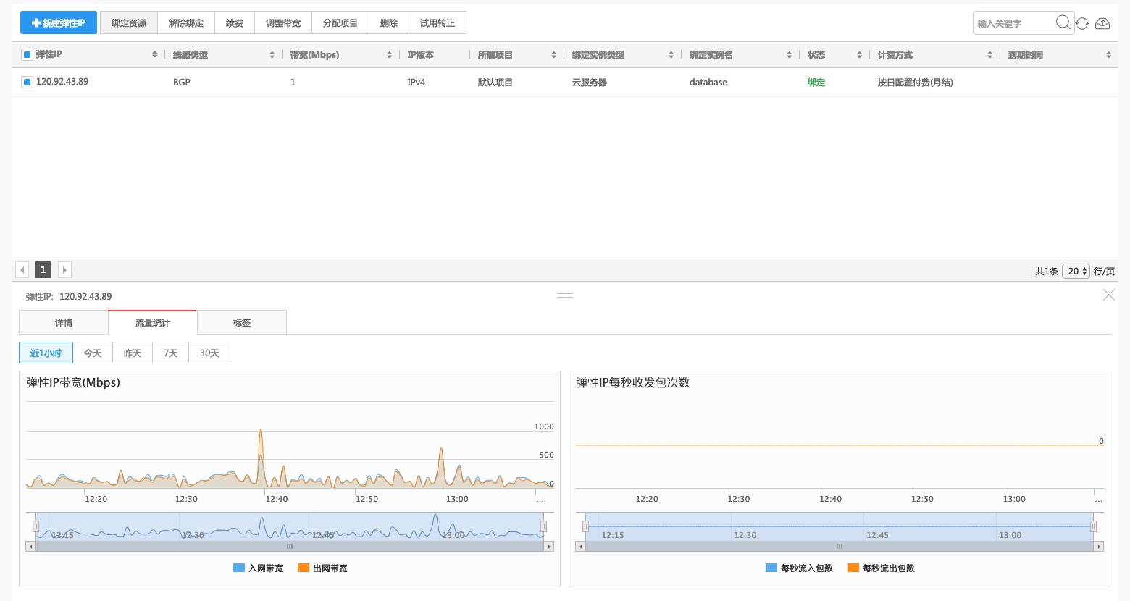
Task: Click the 默认项目 project cell
Action: (495, 83)
